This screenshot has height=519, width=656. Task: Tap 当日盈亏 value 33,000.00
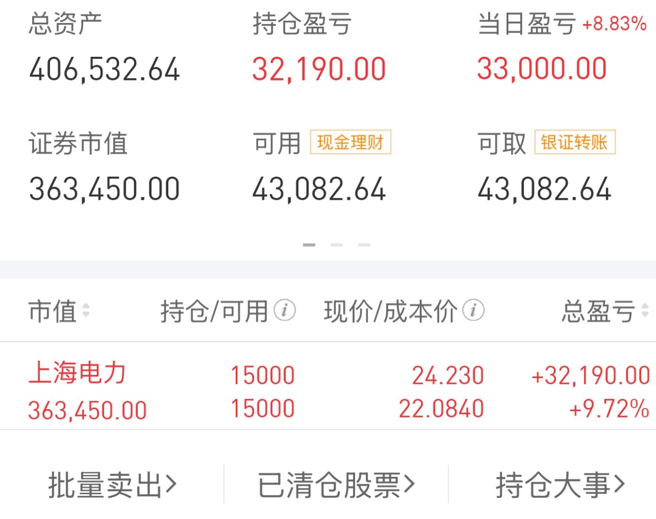[x=542, y=69]
